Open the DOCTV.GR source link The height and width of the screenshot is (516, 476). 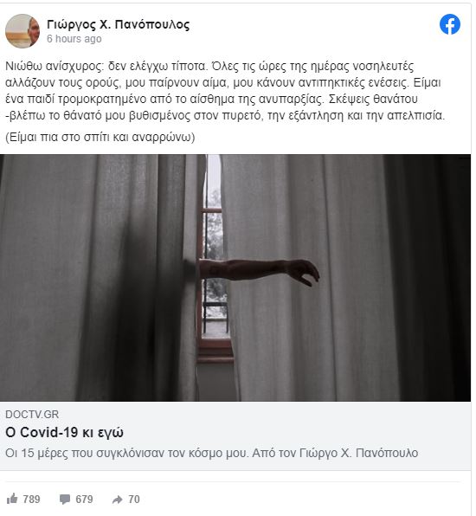point(32,415)
